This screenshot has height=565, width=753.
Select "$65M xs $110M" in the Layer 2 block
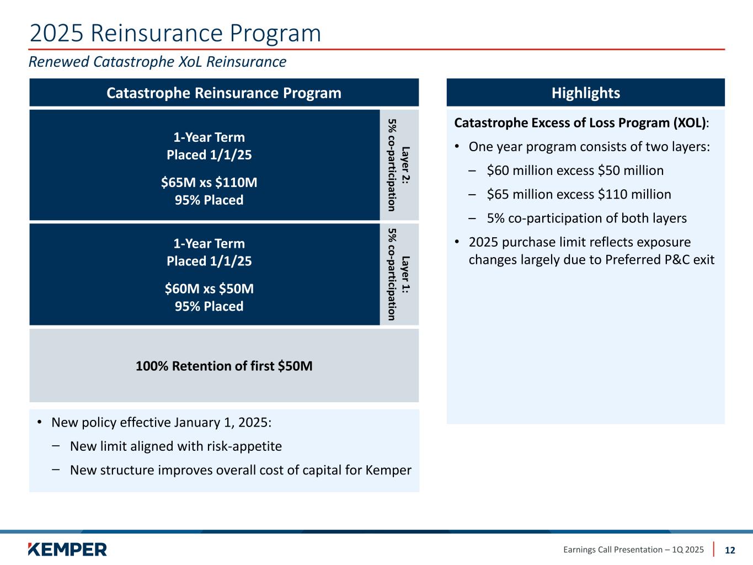pos(209,183)
